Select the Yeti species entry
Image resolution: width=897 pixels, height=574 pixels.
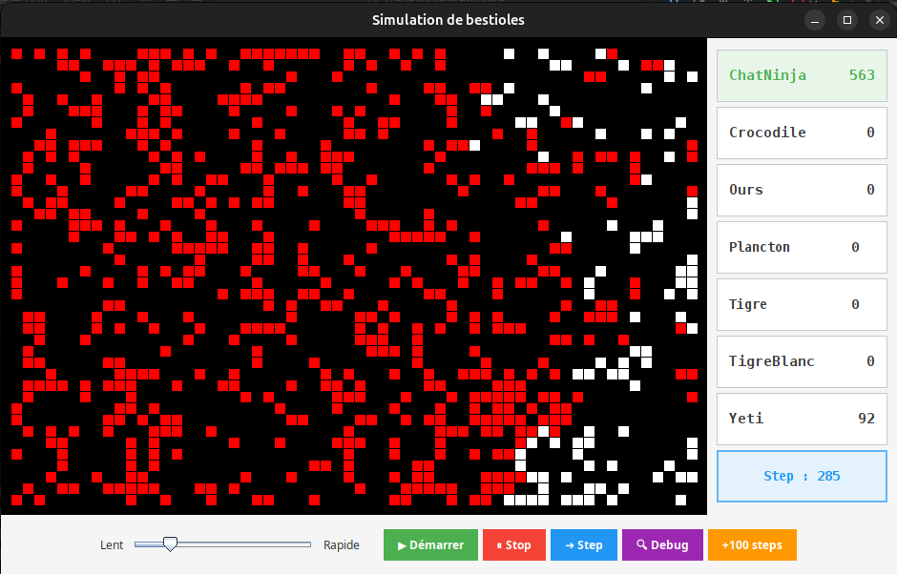click(801, 419)
